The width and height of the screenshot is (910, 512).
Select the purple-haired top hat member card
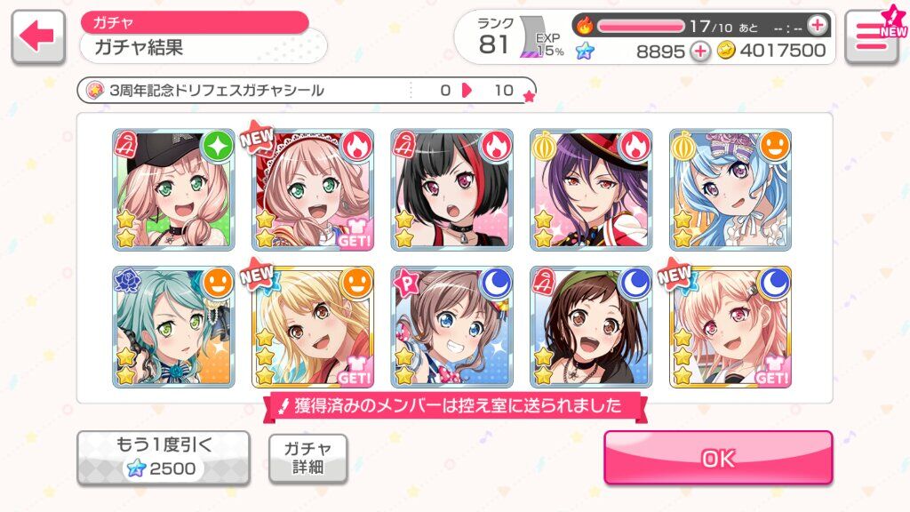click(x=591, y=190)
